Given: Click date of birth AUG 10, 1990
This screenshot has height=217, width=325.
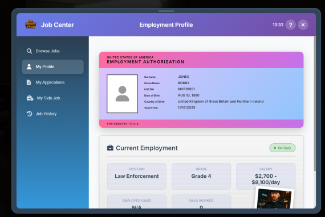Looking at the screenshot, I should (188, 95).
